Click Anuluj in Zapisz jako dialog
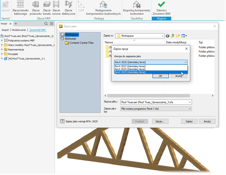 pos(207,121)
